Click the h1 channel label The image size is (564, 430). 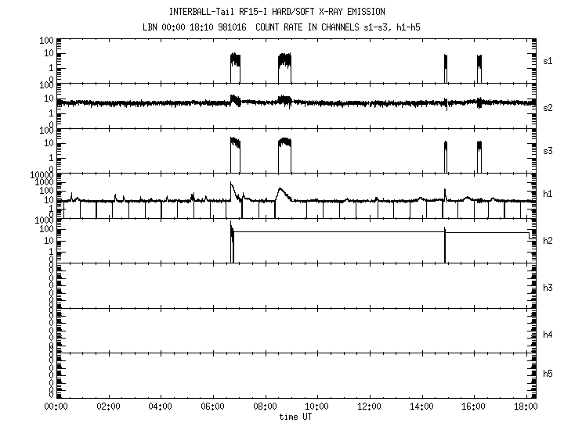[x=548, y=194]
